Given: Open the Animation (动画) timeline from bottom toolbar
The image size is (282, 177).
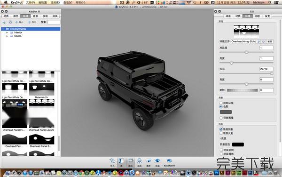Looking at the screenshot, I should point(140,162).
